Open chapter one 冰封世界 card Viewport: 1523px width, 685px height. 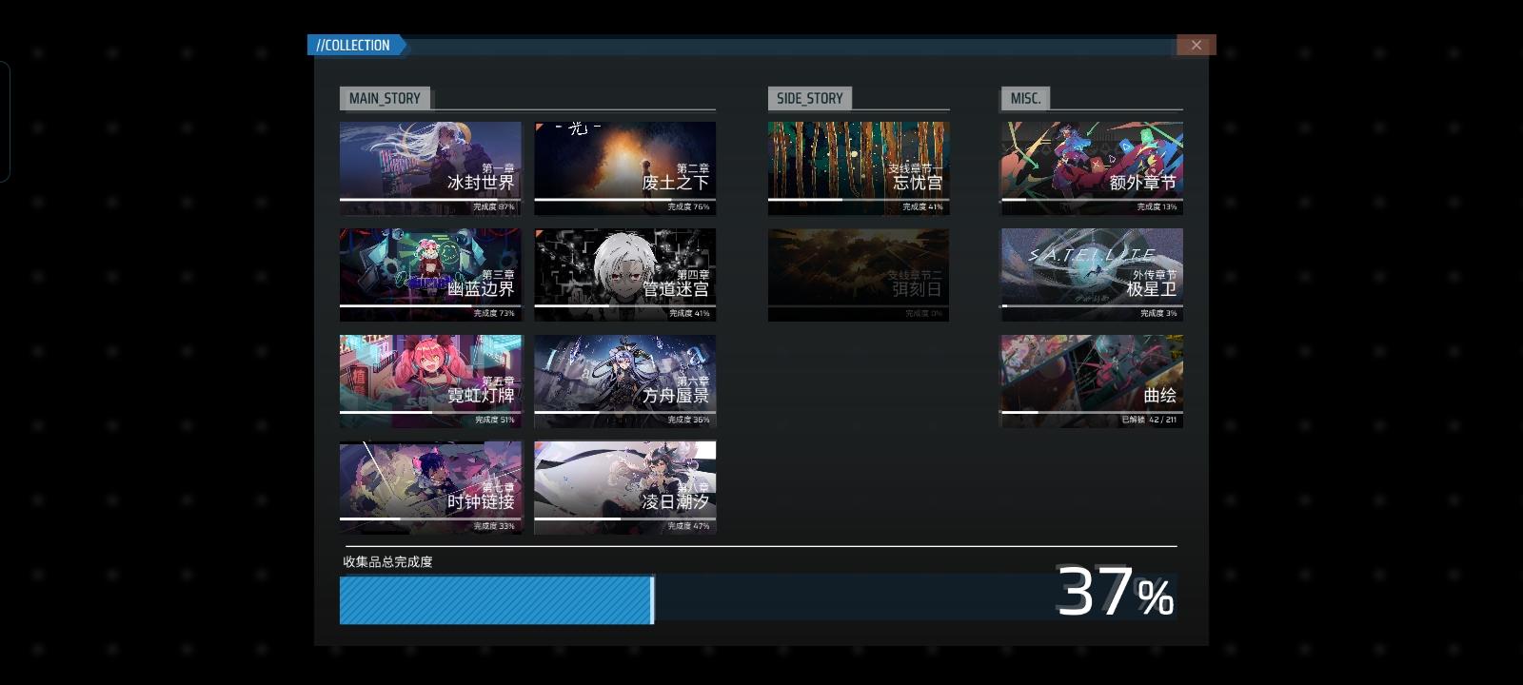430,168
